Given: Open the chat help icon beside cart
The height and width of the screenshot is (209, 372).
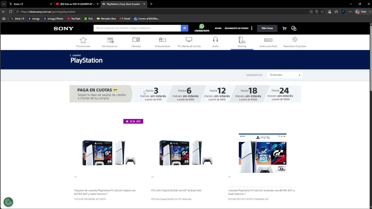Looking at the screenshot, I should [294, 28].
